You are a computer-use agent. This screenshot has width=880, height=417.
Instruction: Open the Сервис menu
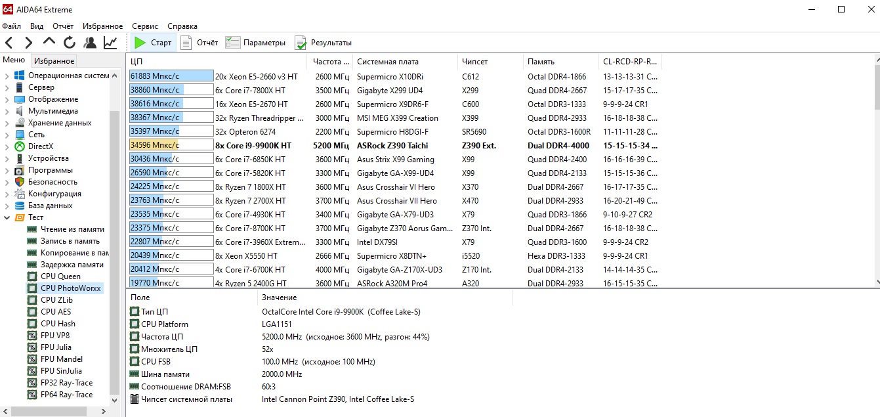pyautogui.click(x=144, y=26)
